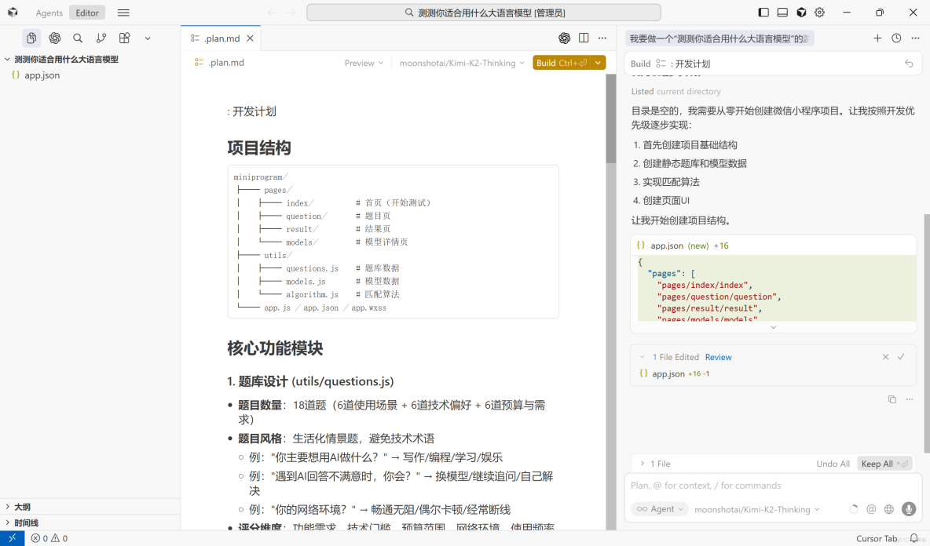
Task: Click the globe icon in the chat input
Action: point(890,509)
